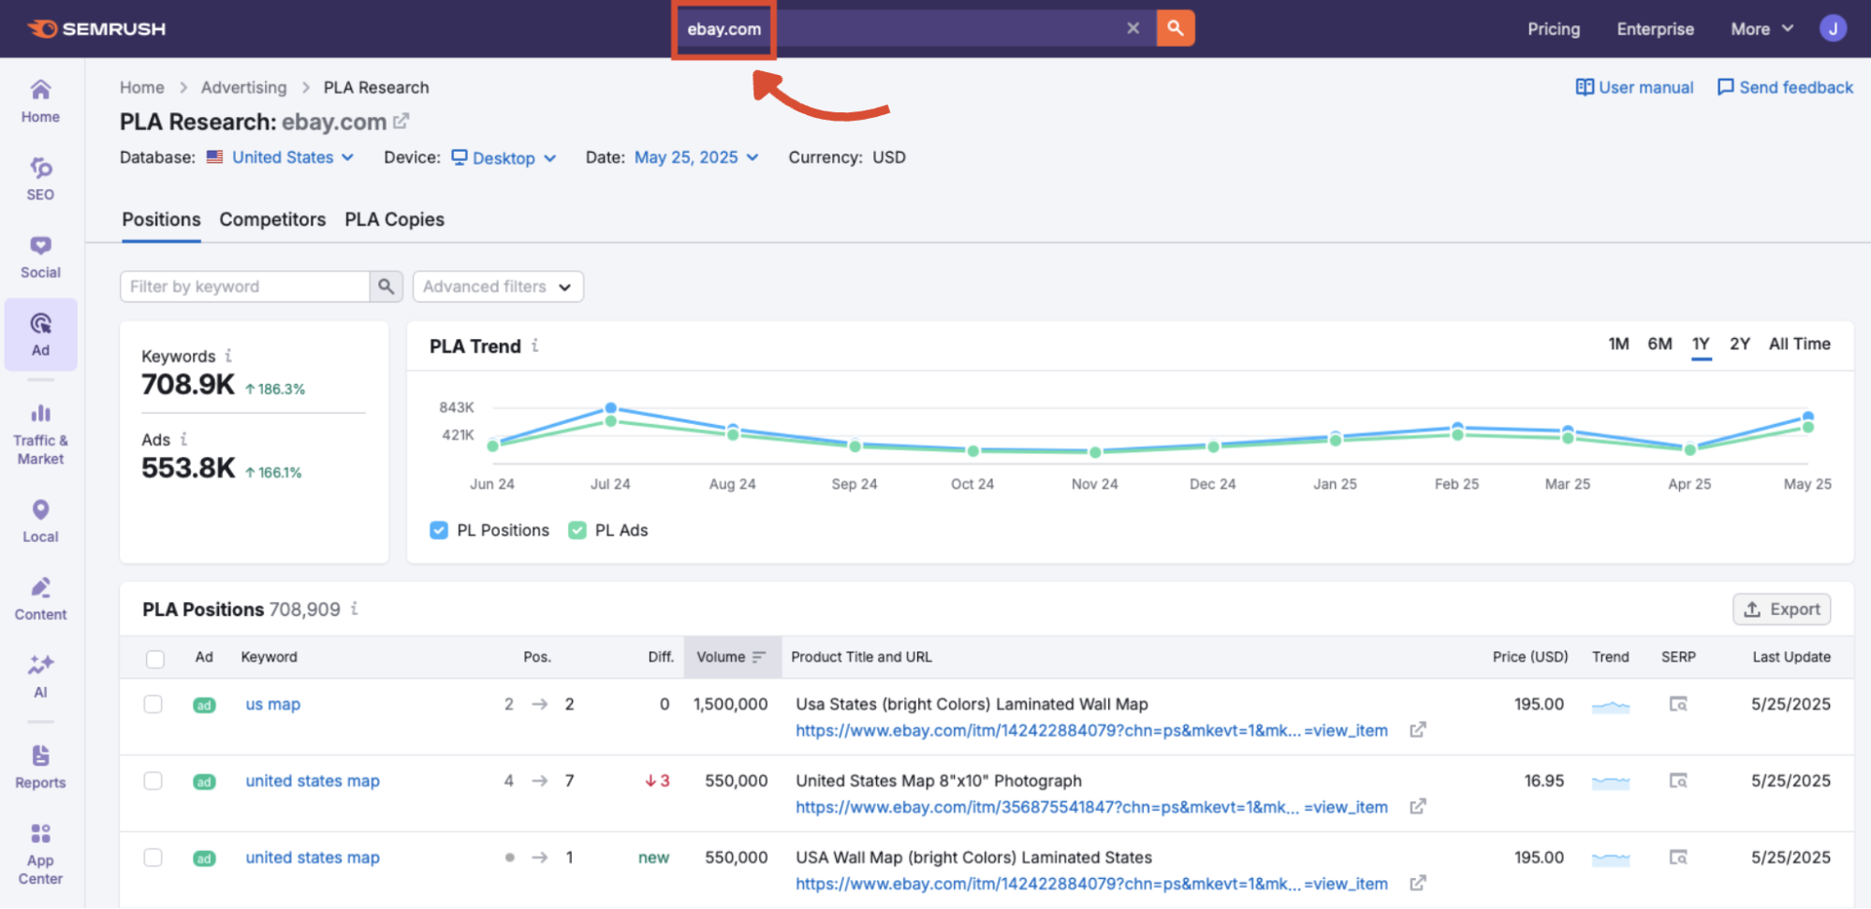
Task: Expand the Advanced filters dropdown
Action: tap(497, 286)
